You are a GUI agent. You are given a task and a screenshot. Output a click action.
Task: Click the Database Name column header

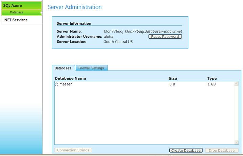[70, 78]
